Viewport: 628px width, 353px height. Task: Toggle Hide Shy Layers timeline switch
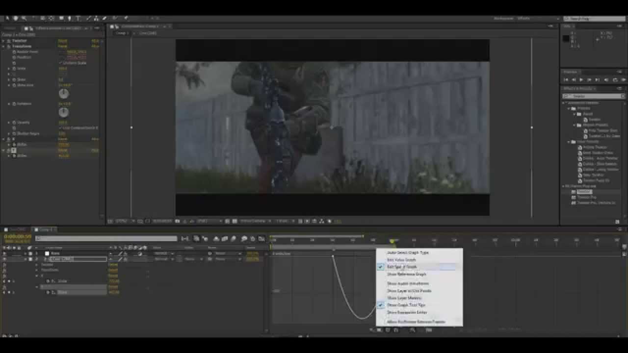216,239
